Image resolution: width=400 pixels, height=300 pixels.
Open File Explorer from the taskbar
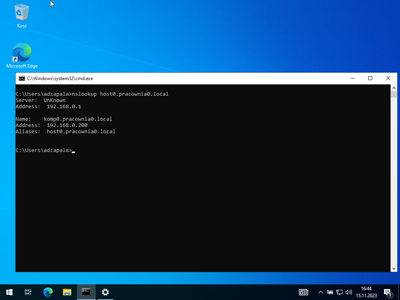click(x=67, y=292)
